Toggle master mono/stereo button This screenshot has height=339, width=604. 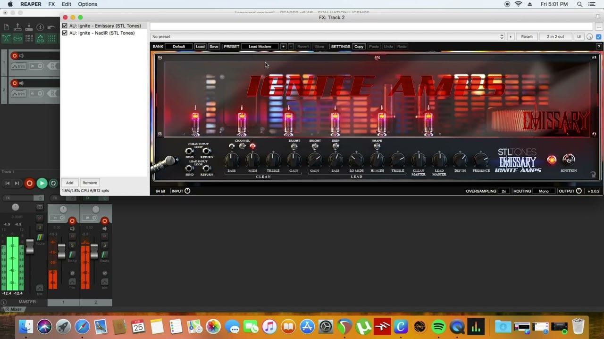40,208
